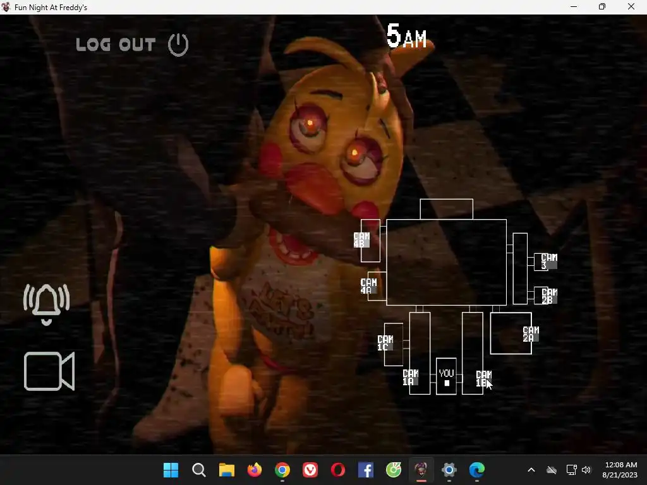Click the LOG OUT text button
This screenshot has width=647, height=485.
click(116, 45)
